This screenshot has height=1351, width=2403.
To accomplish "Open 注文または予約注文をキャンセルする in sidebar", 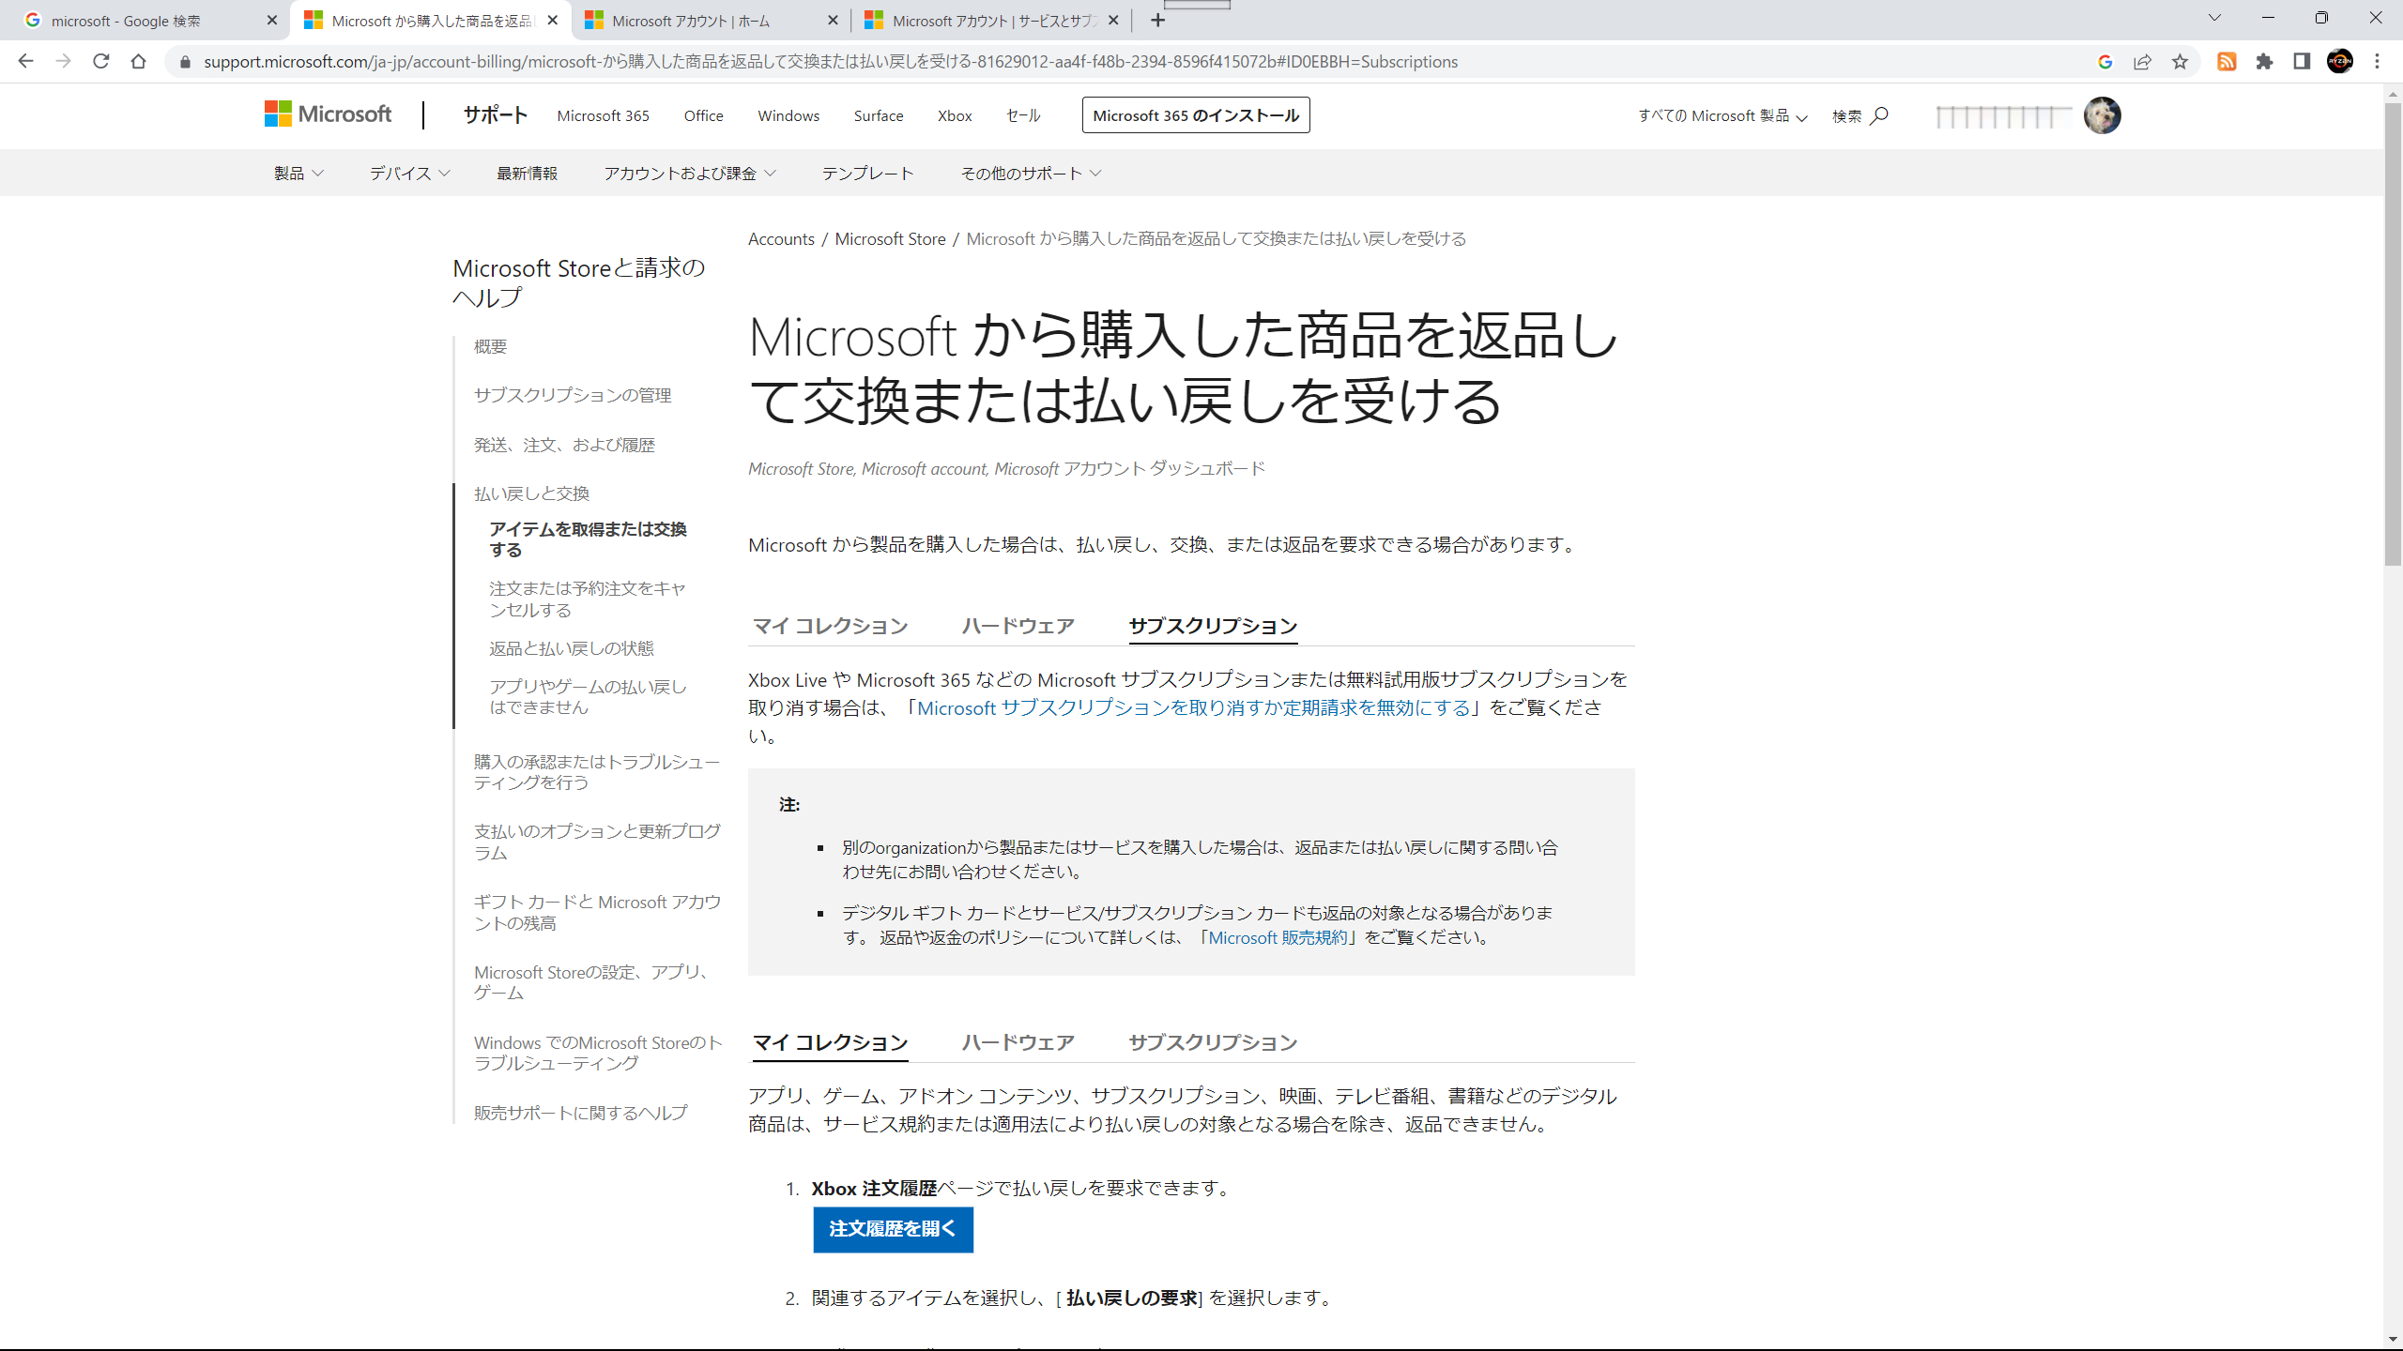I will tap(588, 600).
